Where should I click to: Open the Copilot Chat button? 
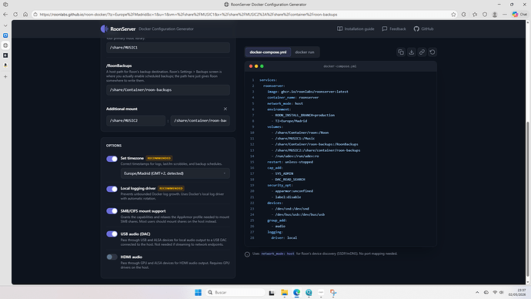[519, 14]
